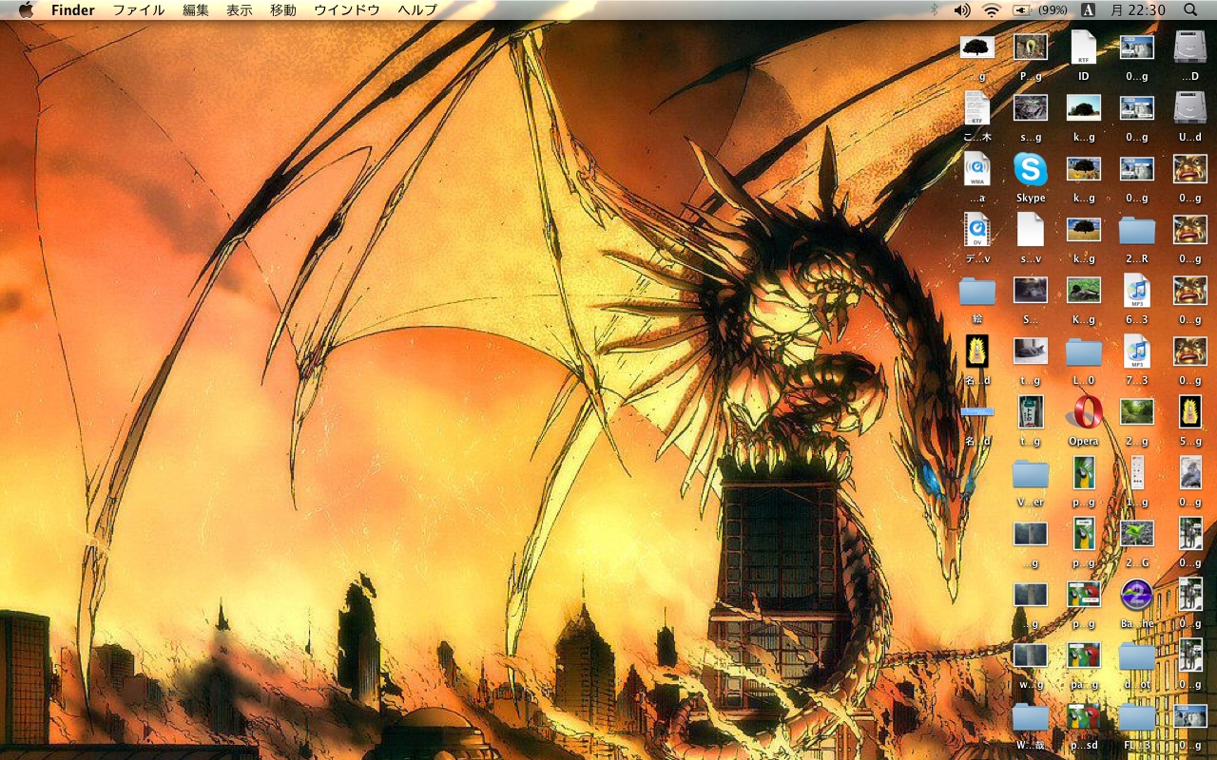The image size is (1217, 760).
Task: Select the hard disk labeled U…d
Action: [x=1190, y=108]
